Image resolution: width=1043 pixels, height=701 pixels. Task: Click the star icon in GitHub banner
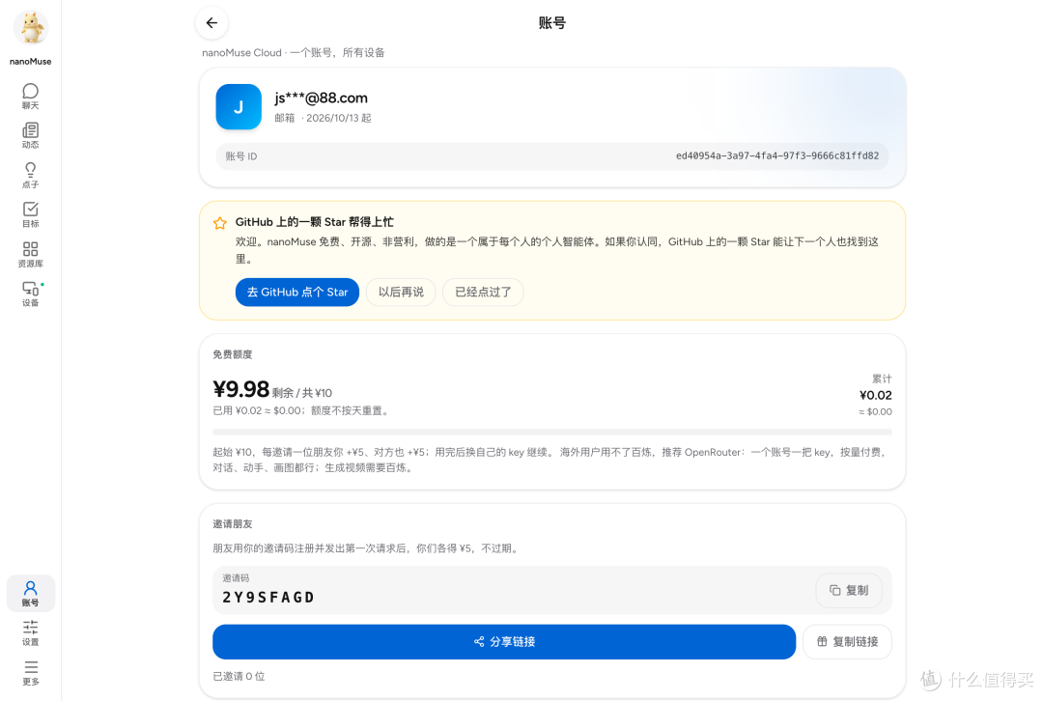pos(220,223)
